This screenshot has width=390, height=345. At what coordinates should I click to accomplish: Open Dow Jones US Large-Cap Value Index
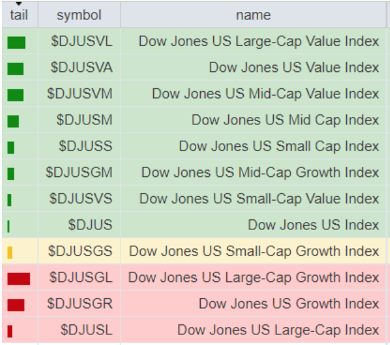point(259,41)
